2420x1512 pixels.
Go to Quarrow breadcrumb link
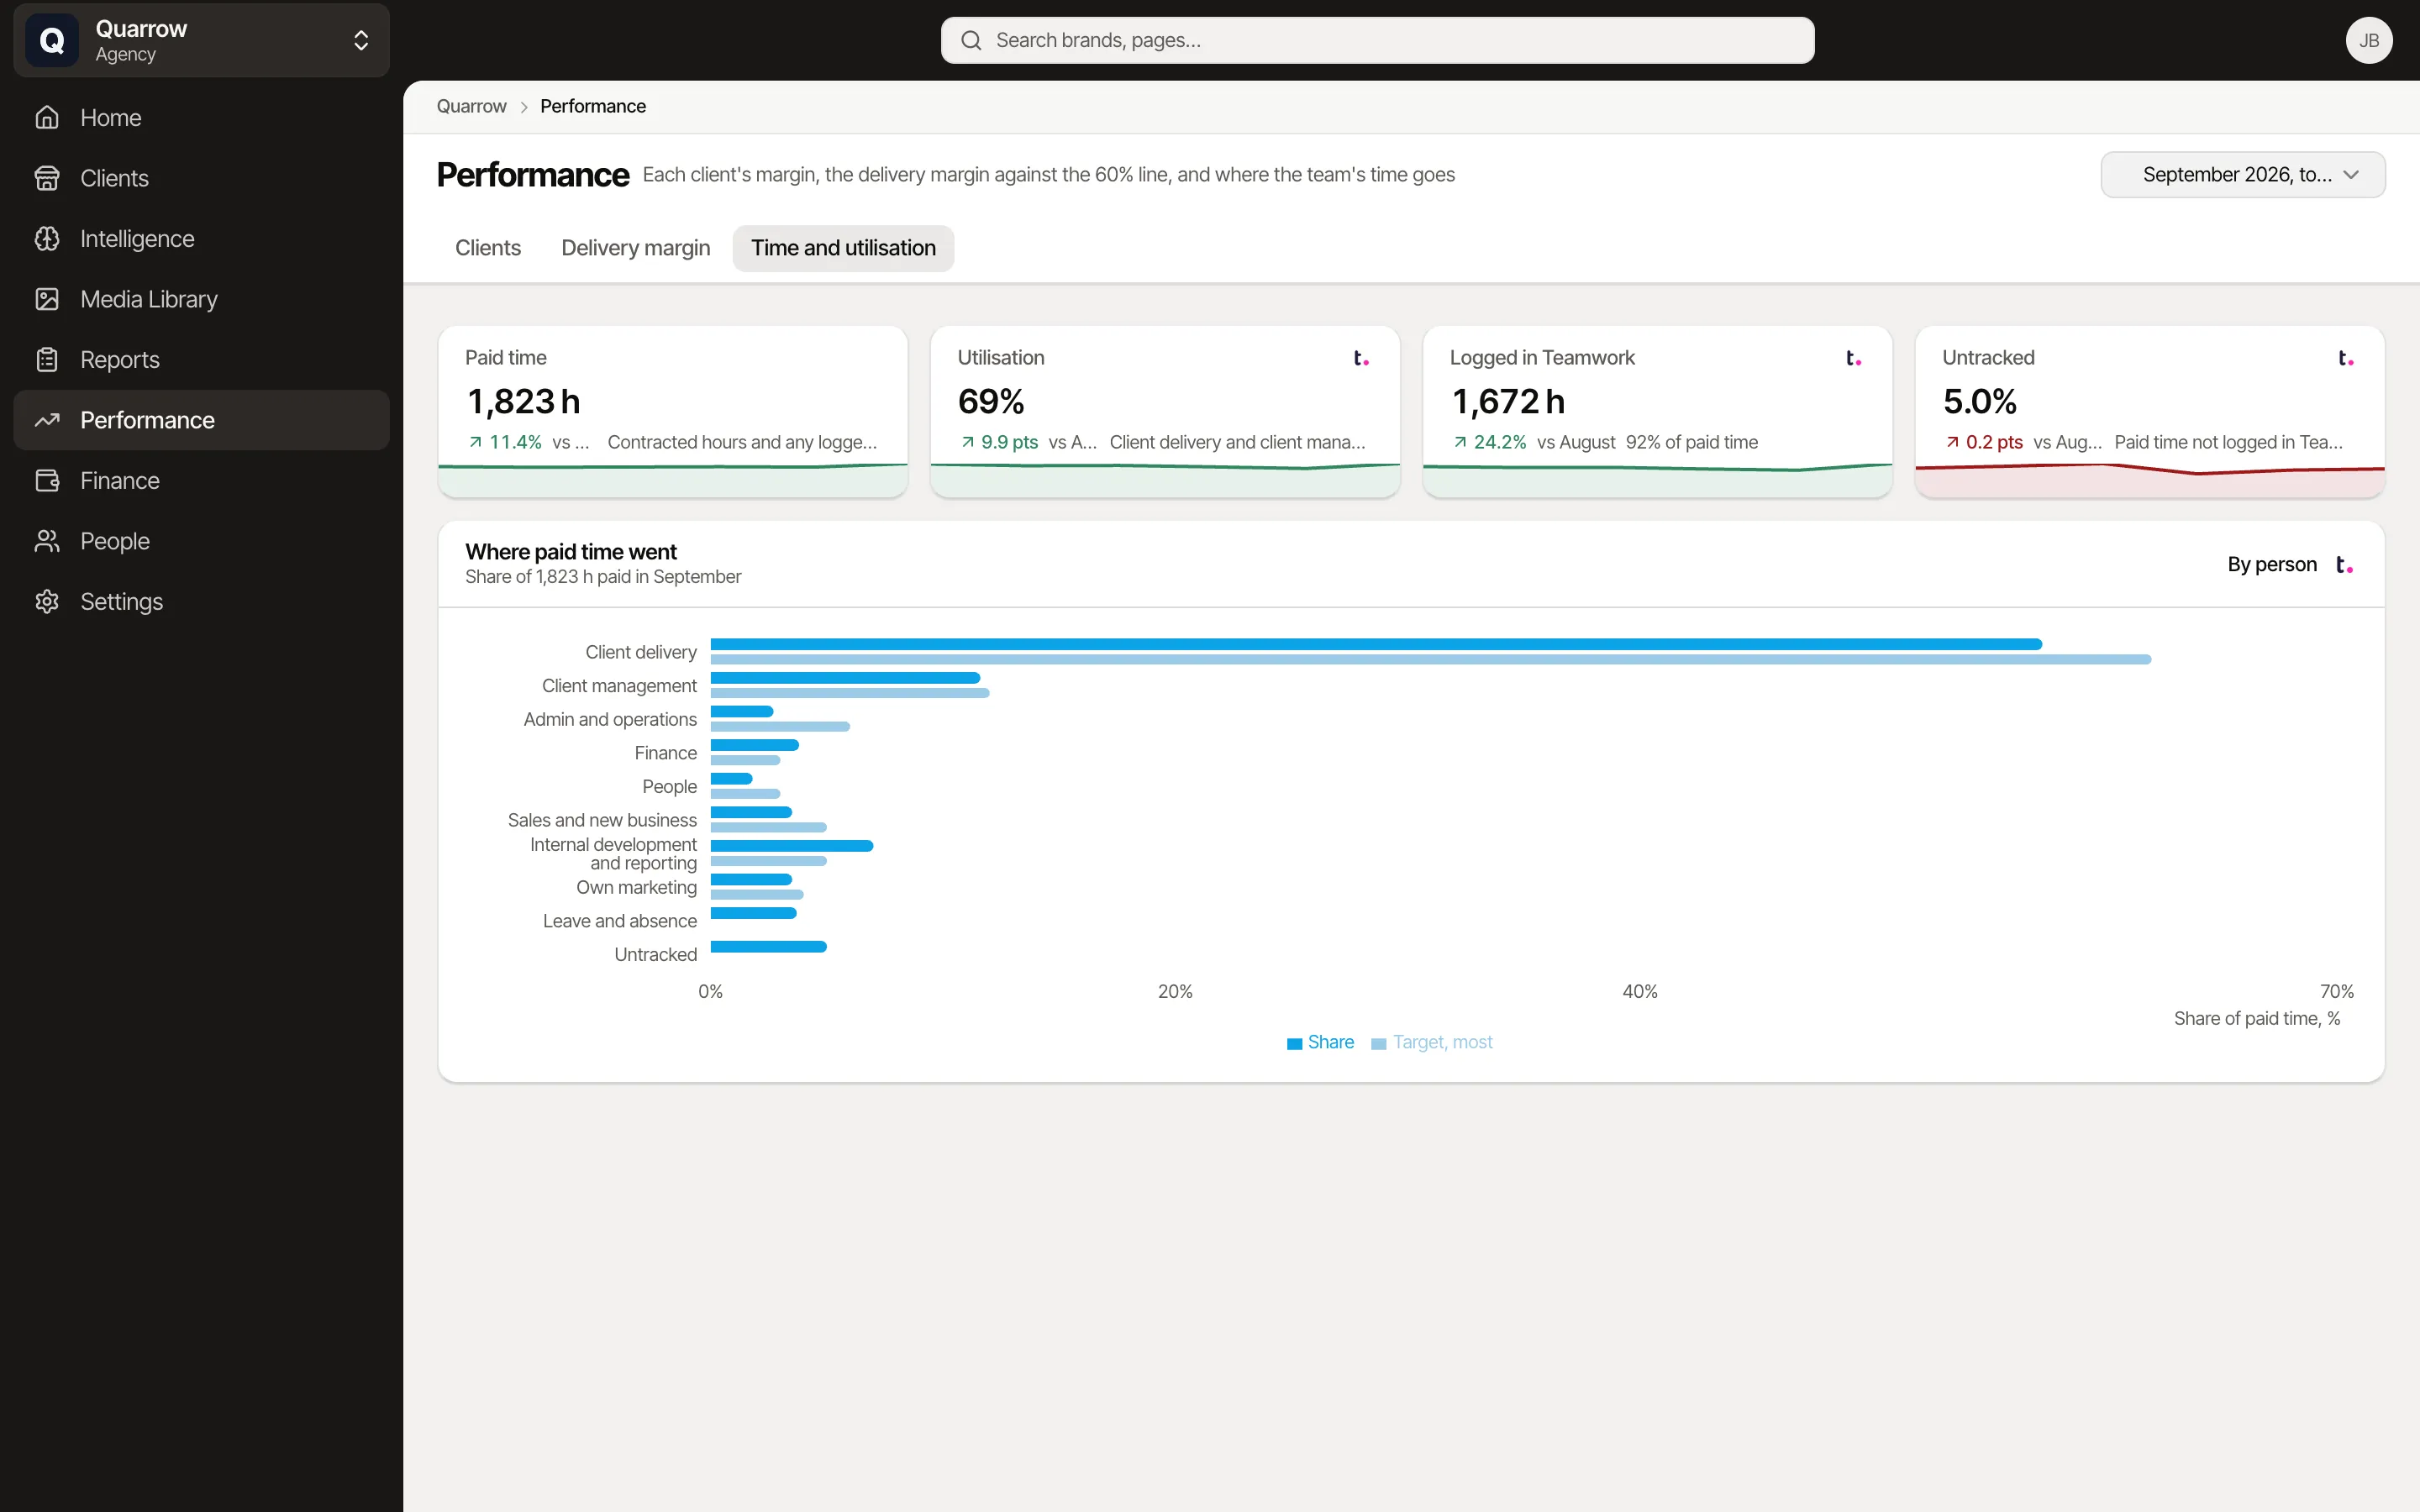472,106
